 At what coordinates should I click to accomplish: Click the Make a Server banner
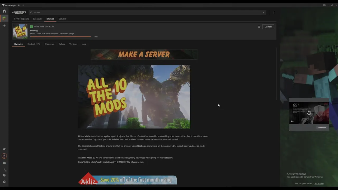[x=144, y=54]
